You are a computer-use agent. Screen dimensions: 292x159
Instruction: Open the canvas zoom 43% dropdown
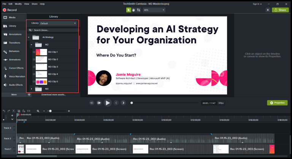154,10
